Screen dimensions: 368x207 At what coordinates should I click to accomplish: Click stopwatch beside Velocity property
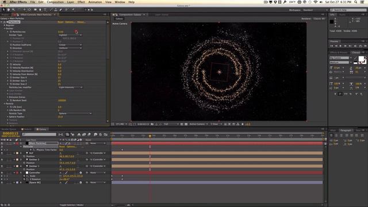tap(11, 64)
